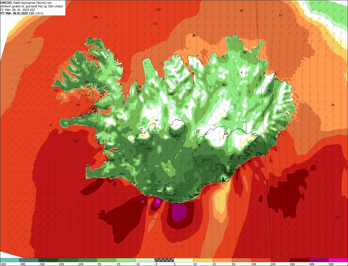The height and width of the screenshot is (266, 348).
Task: Click the '-500' legend label
Action: [x=3, y=264]
